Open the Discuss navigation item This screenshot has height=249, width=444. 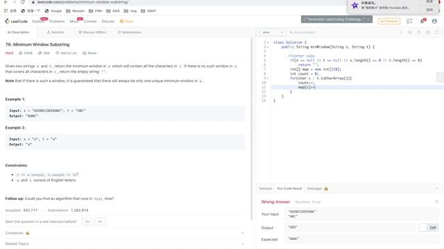click(x=108, y=21)
